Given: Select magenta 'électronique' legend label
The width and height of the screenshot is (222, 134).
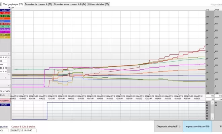Looking at the screenshot, I should click(5, 32).
